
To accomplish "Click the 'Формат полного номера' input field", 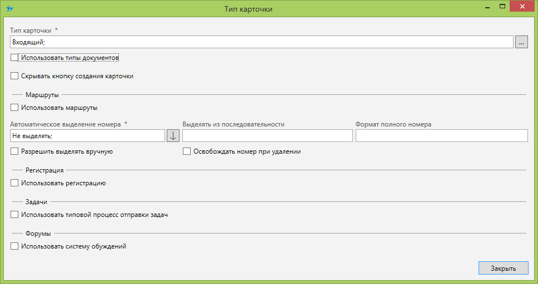I will pyautogui.click(x=441, y=136).
